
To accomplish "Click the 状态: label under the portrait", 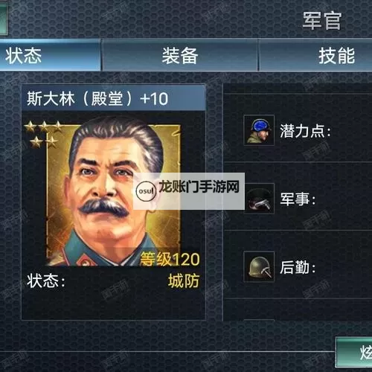I will coord(46,281).
